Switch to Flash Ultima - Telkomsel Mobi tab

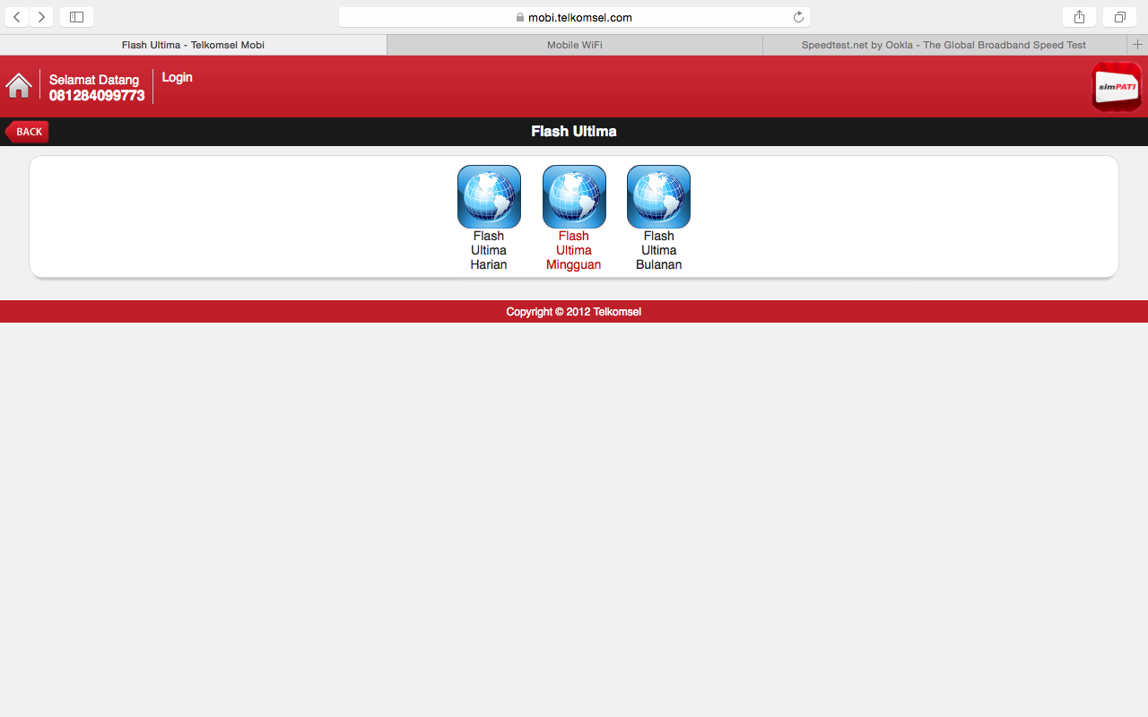(x=193, y=45)
